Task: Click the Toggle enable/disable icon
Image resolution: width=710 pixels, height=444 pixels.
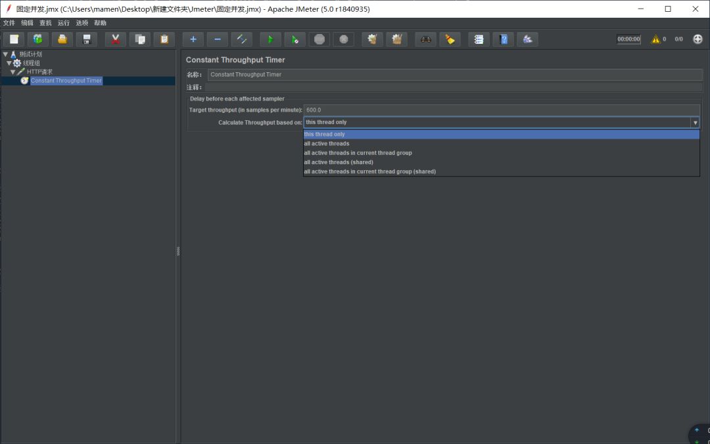Action: [x=242, y=39]
